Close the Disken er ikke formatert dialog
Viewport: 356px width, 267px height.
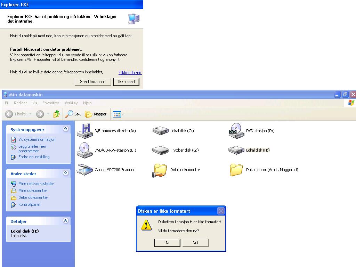[221, 211]
